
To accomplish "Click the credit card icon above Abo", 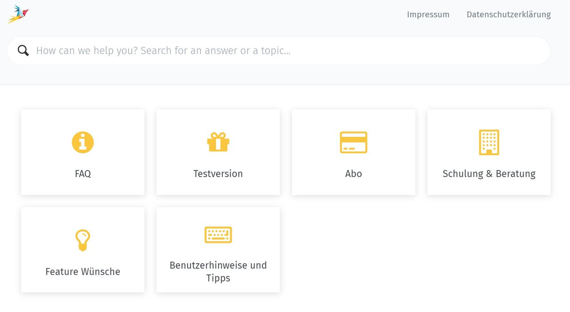I will tap(353, 142).
